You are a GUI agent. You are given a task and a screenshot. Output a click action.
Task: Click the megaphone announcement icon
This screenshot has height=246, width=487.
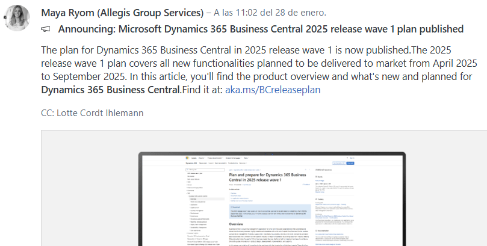tap(46, 29)
